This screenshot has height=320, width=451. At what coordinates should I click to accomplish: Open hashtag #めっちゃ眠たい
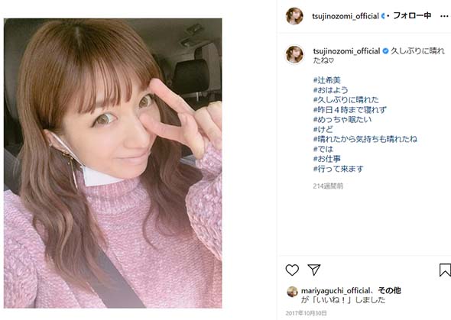pos(342,119)
